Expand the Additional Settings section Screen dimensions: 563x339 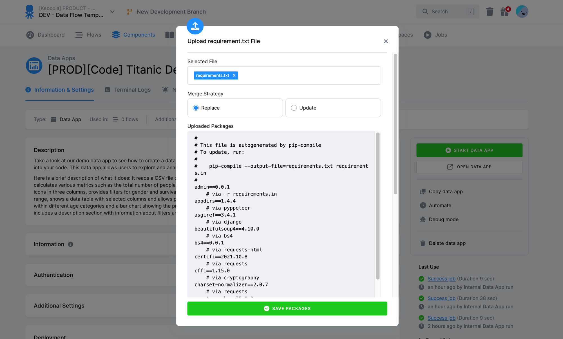(59, 306)
